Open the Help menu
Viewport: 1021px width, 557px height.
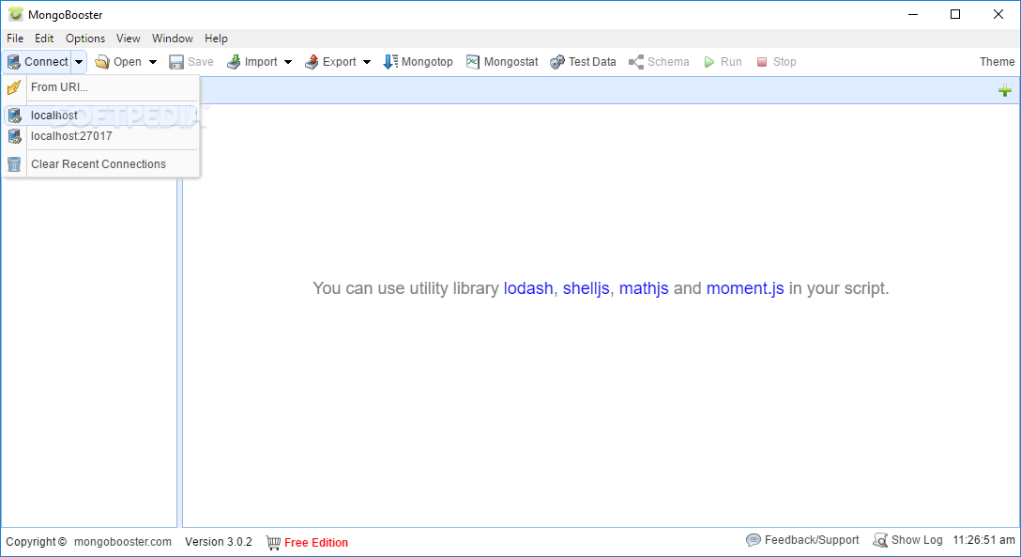pos(216,39)
